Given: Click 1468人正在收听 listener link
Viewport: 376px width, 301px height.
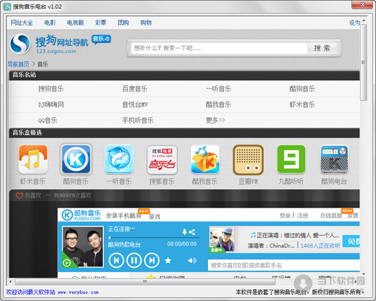Looking at the screenshot, I should (x=320, y=246).
